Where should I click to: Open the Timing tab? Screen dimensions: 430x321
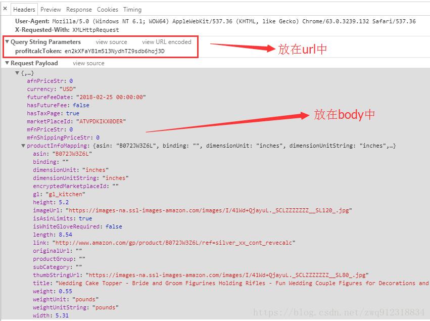click(x=132, y=9)
